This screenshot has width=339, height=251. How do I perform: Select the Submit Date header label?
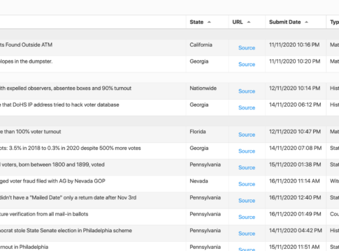(284, 22)
